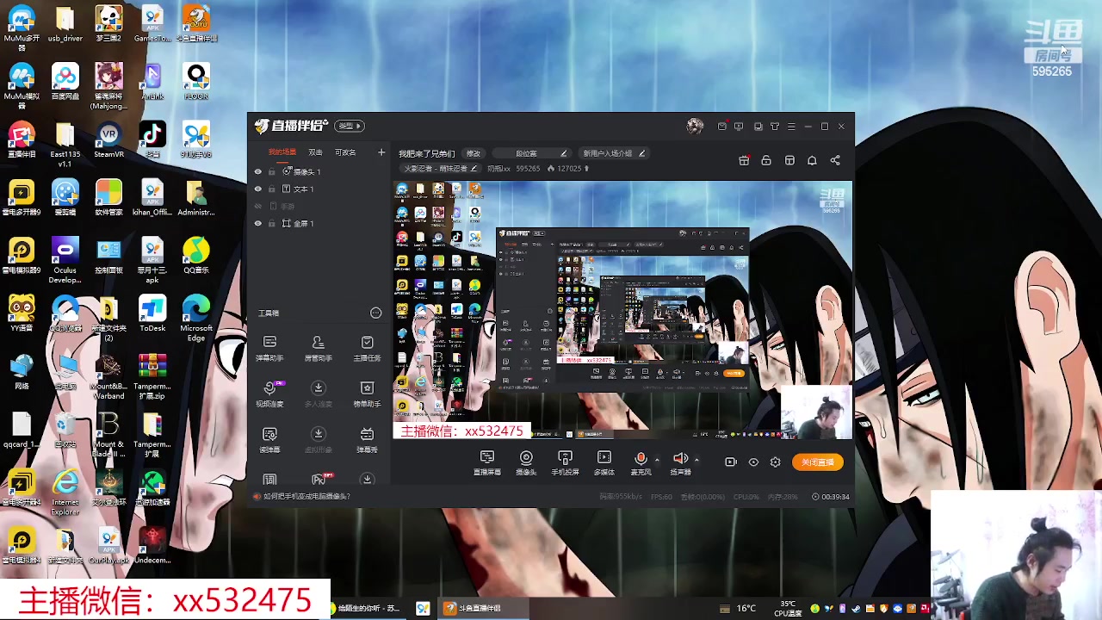Mute the 扬声器 speaker
This screenshot has width=1102, height=620.
[680, 462]
